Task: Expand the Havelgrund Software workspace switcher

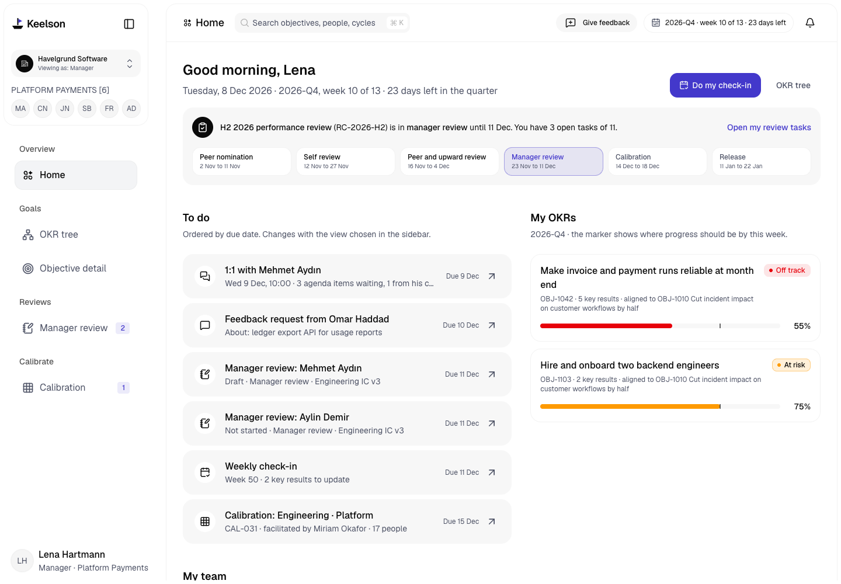Action: [x=76, y=63]
